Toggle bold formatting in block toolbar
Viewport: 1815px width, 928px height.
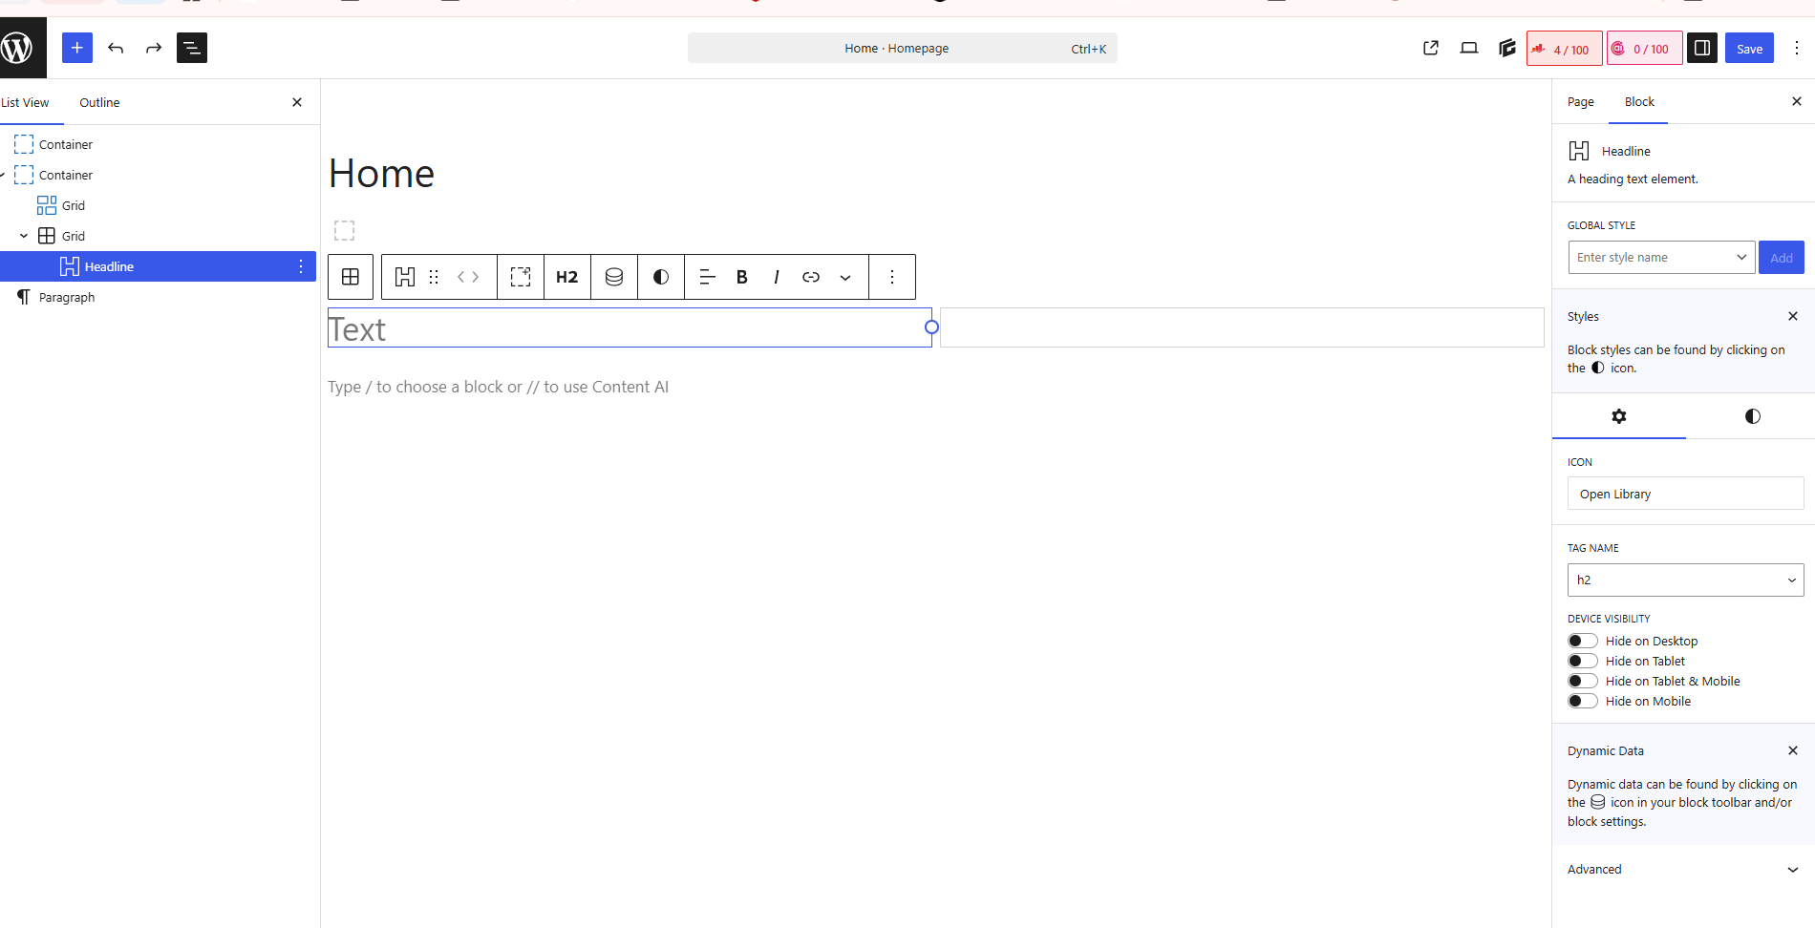742,277
